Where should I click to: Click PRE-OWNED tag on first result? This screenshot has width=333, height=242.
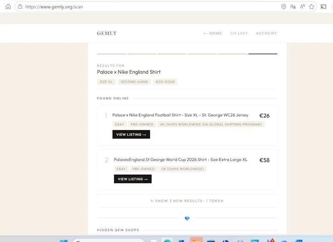142,124
